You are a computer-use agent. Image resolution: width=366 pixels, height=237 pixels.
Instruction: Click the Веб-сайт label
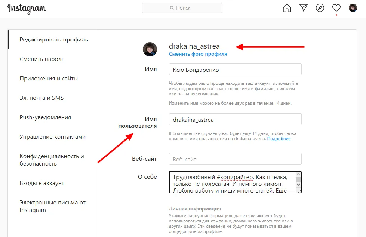coord(144,159)
